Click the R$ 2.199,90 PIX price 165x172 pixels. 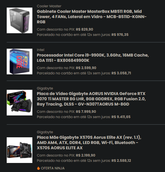click(x=86, y=155)
